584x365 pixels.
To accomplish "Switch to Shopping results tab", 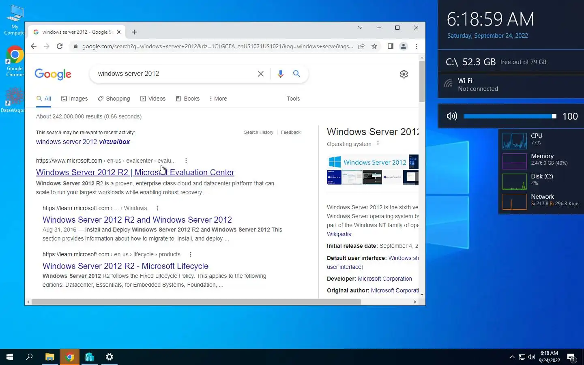I will pyautogui.click(x=114, y=99).
